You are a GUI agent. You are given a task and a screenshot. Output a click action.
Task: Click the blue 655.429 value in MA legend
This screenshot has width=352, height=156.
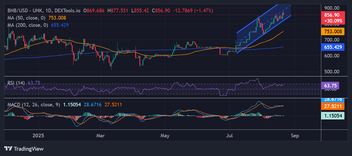(x=60, y=25)
